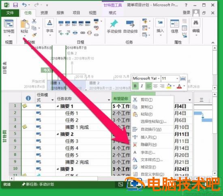Click the Help question mark icon
The width and height of the screenshot is (223, 196).
[x=186, y=5]
